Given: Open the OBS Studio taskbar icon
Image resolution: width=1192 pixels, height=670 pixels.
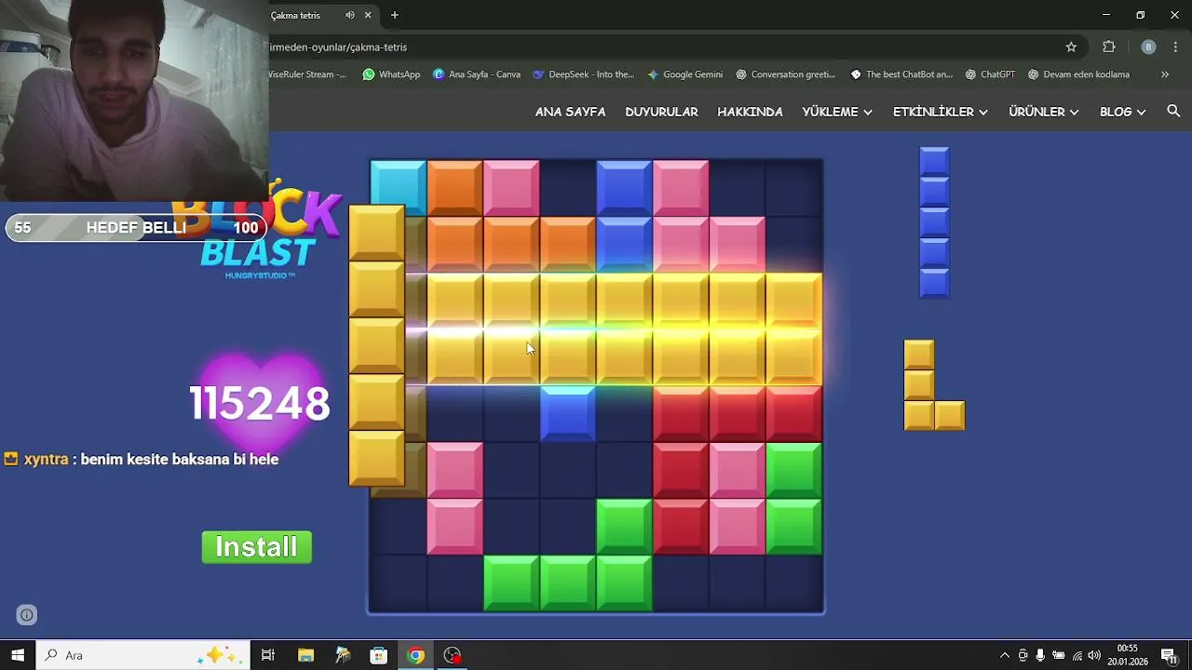Looking at the screenshot, I should [x=453, y=655].
